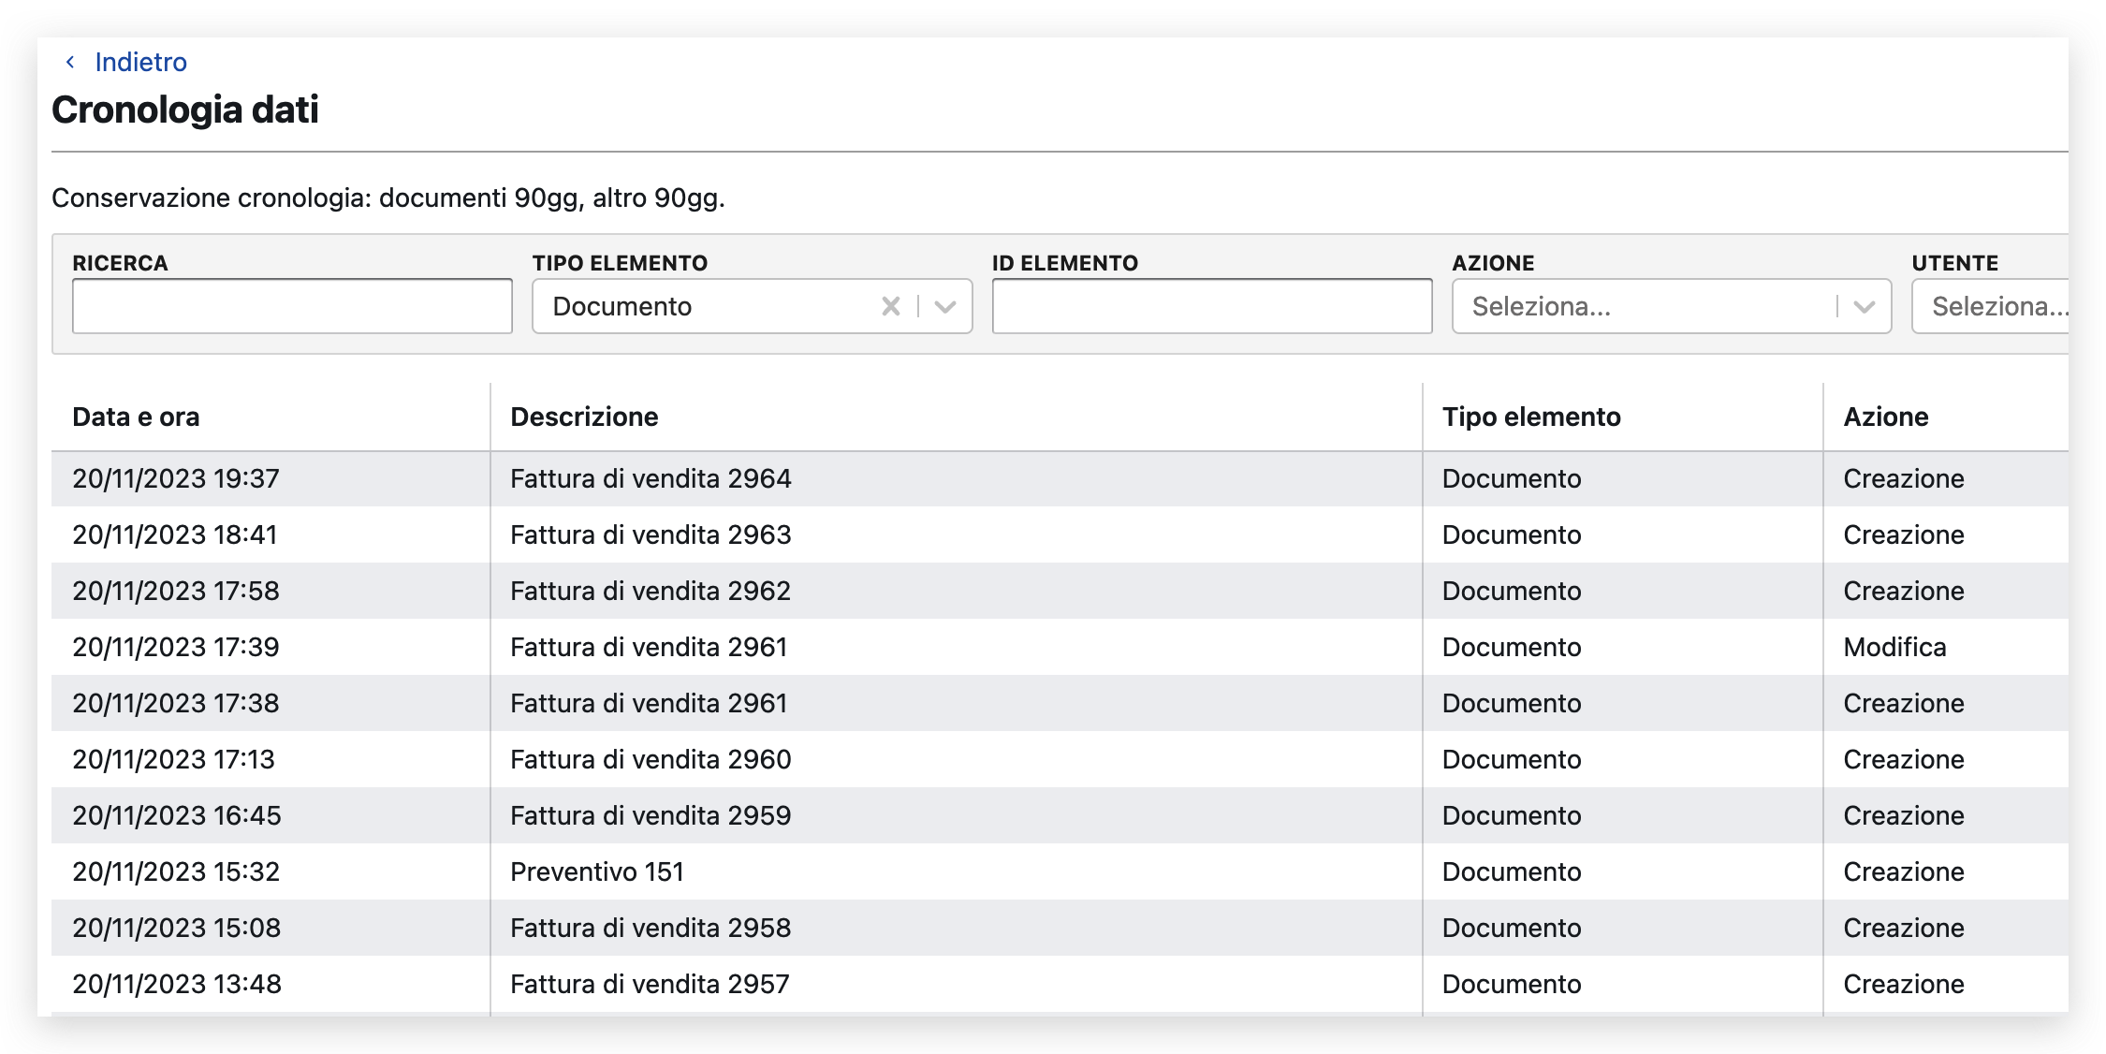The image size is (2106, 1054).
Task: Focus the ID Elemento input field
Action: tap(1211, 306)
